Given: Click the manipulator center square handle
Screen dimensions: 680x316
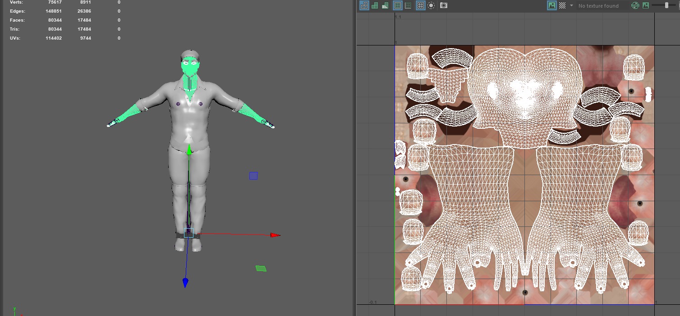Looking at the screenshot, I should tap(188, 233).
